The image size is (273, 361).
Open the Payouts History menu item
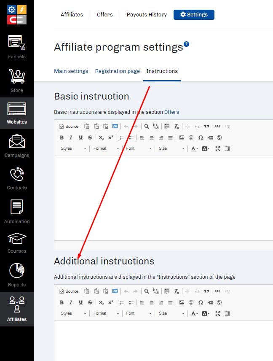(x=147, y=15)
